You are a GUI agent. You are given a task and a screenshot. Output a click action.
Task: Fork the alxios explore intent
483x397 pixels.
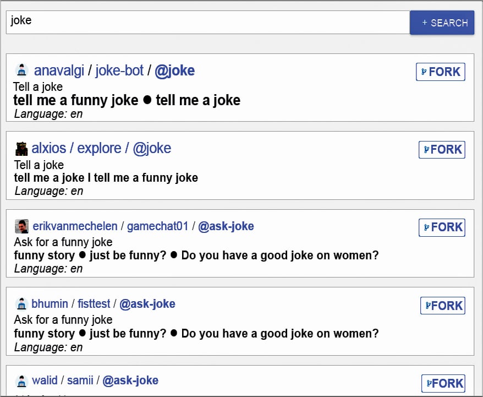tap(442, 150)
